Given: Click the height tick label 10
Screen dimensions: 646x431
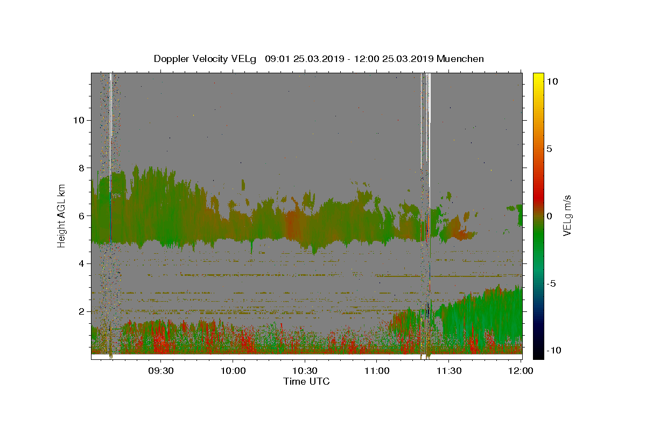Looking at the screenshot, I should (78, 120).
